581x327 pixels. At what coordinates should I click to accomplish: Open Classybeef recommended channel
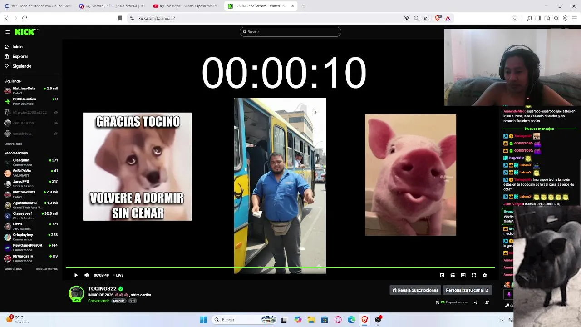31,216
